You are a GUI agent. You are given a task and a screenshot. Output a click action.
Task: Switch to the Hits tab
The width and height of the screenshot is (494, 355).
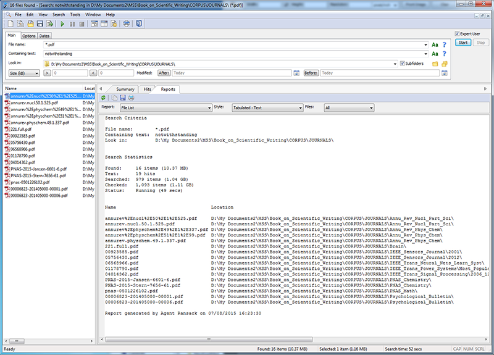[147, 90]
